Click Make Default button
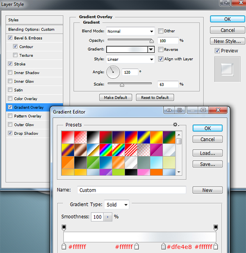 (116, 97)
